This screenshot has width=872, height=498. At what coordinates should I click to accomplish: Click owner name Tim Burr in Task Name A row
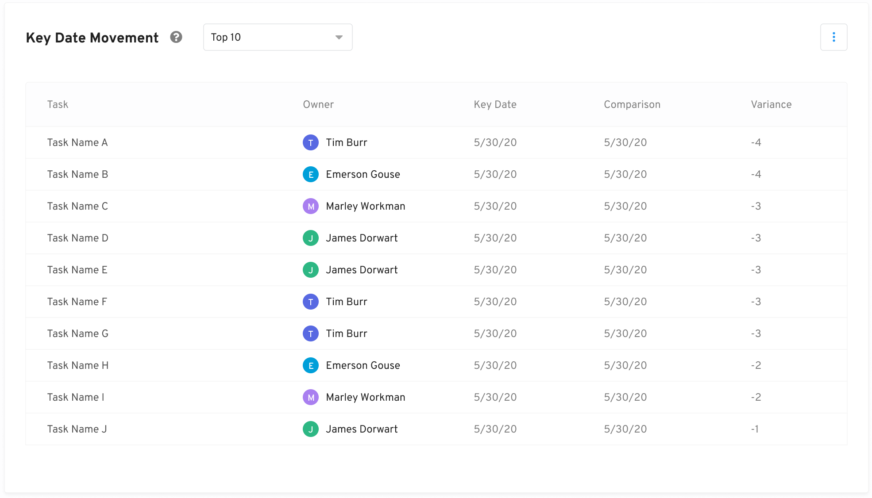click(347, 142)
